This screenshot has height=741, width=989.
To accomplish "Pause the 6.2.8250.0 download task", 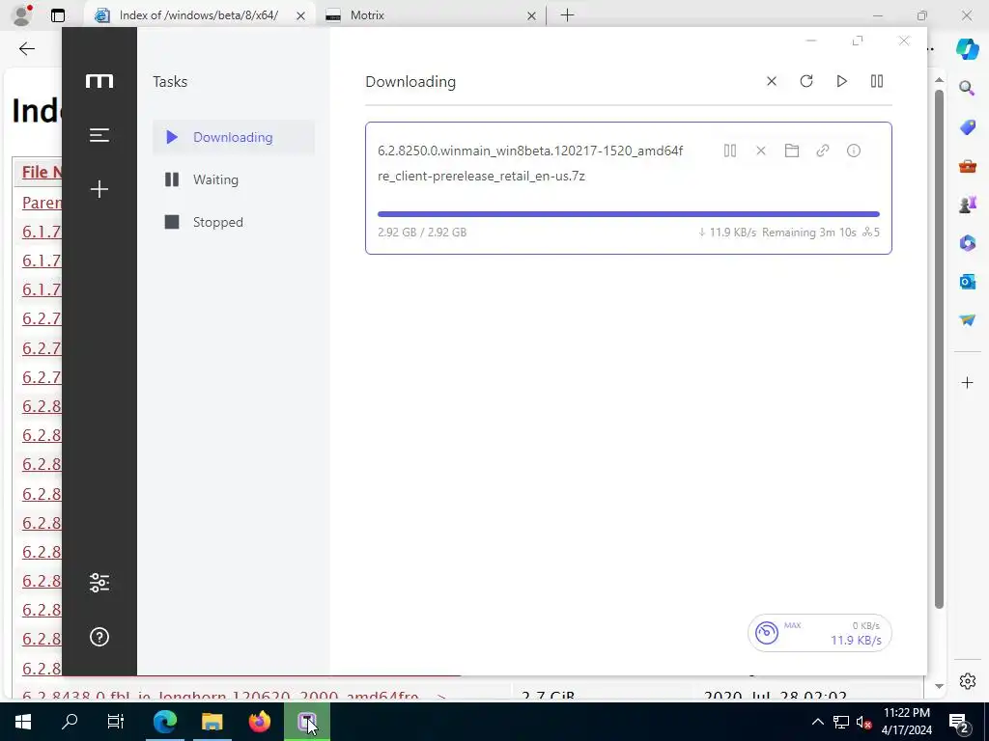I will click(x=730, y=151).
